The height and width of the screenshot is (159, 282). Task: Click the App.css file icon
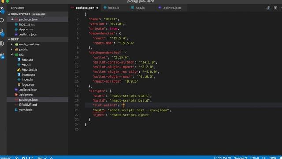tap(19, 60)
